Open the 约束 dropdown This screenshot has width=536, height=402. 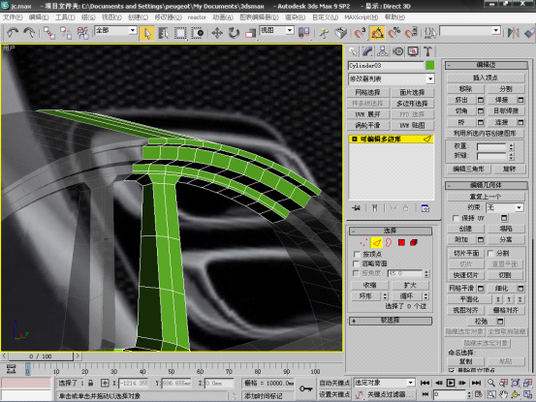click(505, 207)
